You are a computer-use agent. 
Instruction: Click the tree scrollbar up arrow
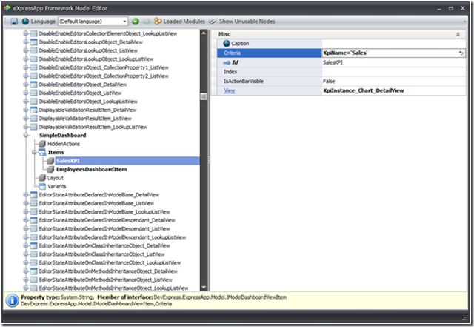(x=204, y=33)
